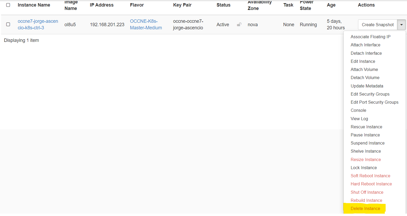The width and height of the screenshot is (407, 216).
Task: Select Edit Instance from the actions menu
Action: click(x=363, y=61)
